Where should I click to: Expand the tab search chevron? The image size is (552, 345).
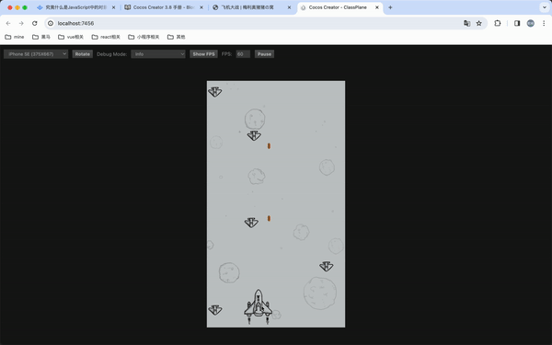point(545,7)
